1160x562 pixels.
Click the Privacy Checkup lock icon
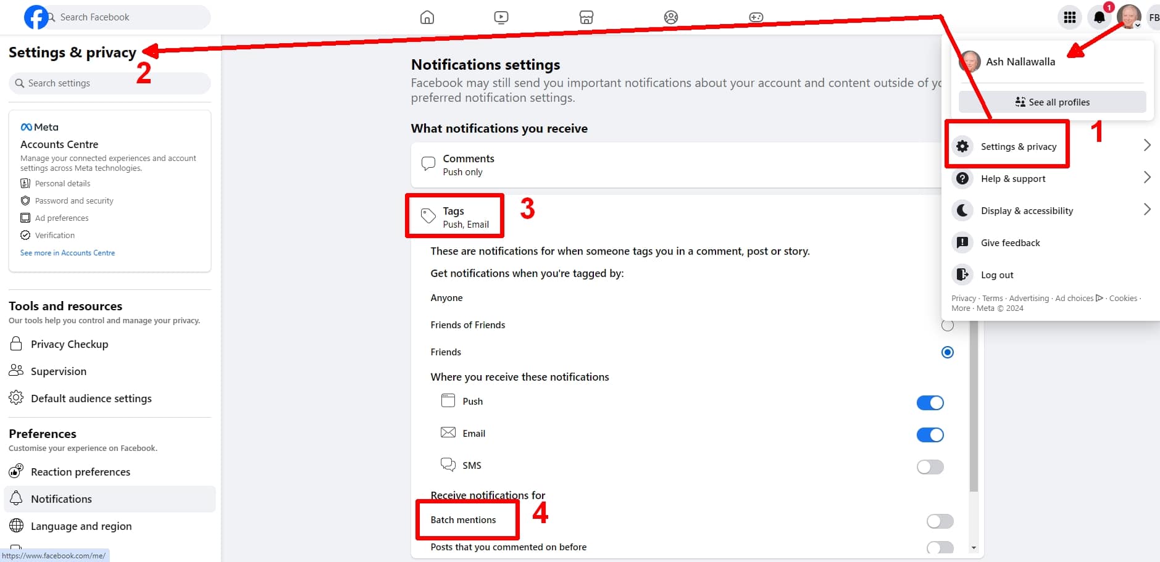(x=17, y=344)
